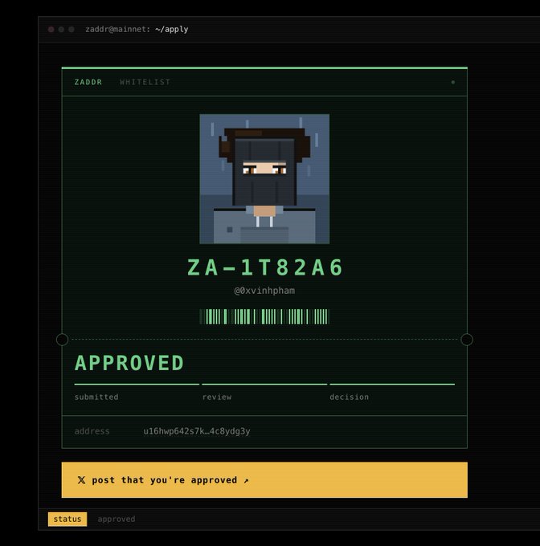This screenshot has height=546, width=540.
Task: Click the red close dot of terminal window
Action: [51, 29]
